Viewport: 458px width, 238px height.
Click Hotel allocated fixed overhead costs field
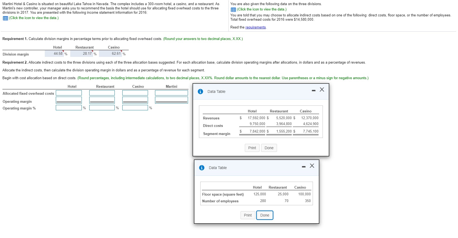69,93
